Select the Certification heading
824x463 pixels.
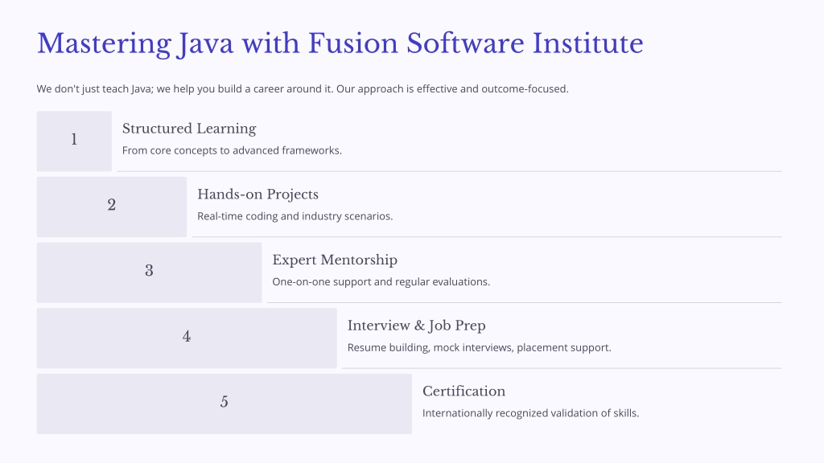pyautogui.click(x=464, y=391)
